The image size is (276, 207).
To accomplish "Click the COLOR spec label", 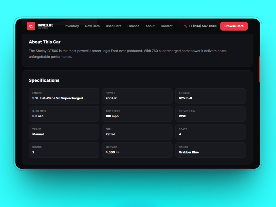I will click(184, 147).
